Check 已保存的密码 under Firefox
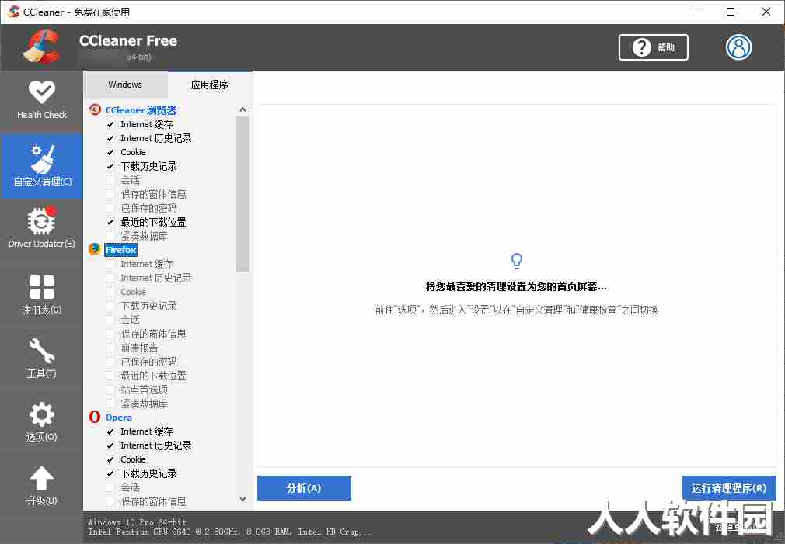 110,362
